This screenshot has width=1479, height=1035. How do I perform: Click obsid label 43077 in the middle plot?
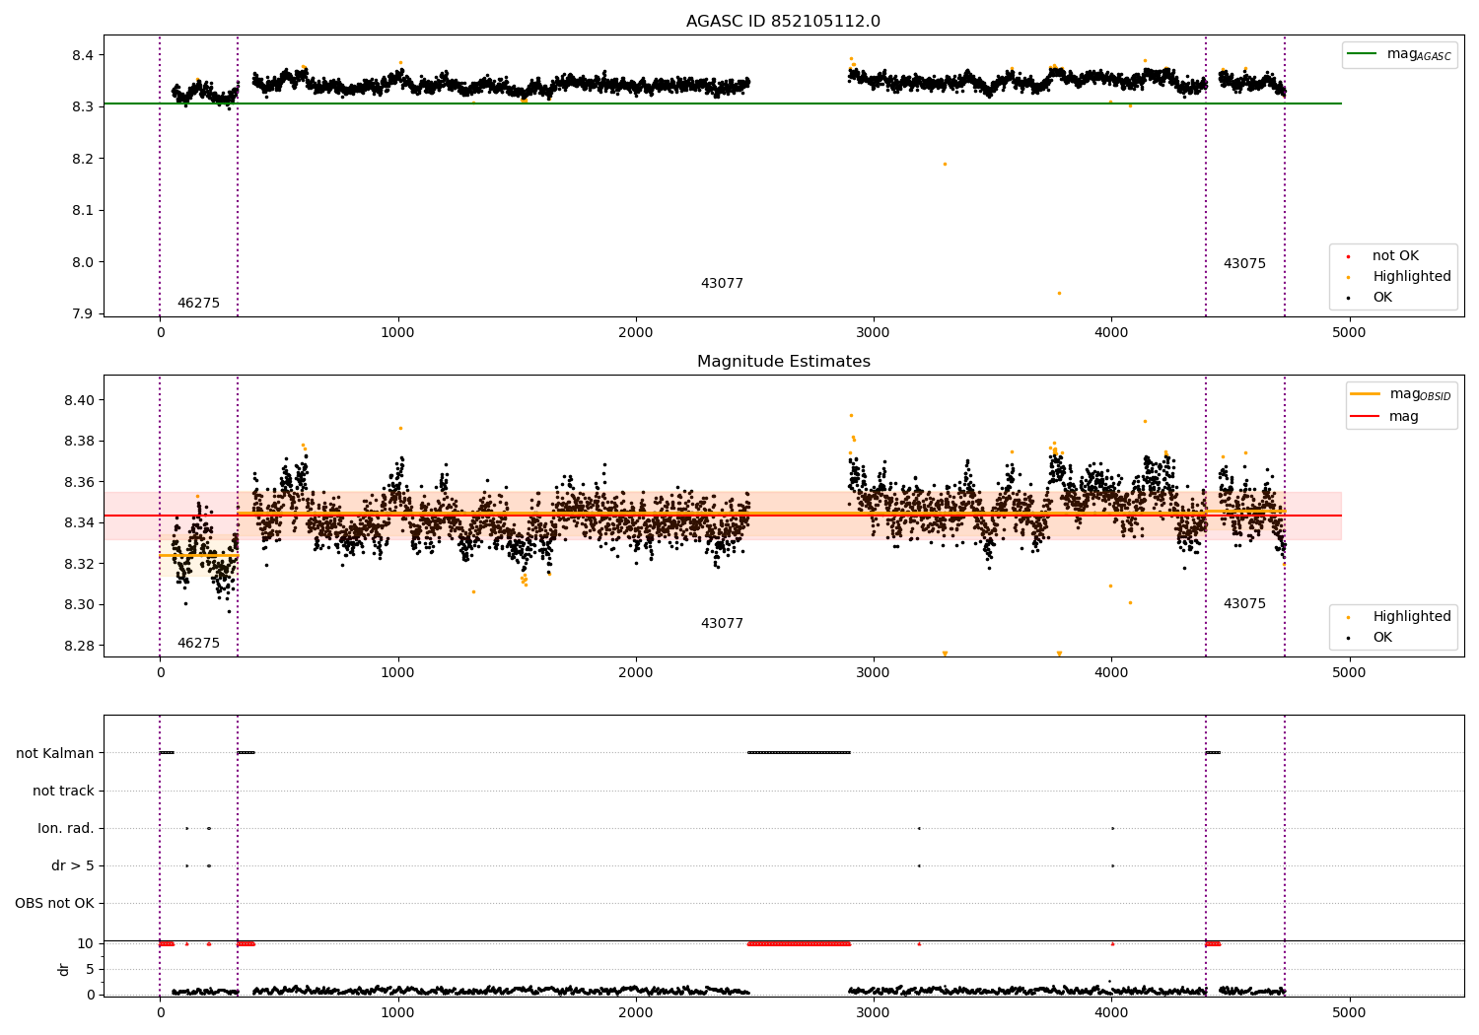tap(722, 624)
